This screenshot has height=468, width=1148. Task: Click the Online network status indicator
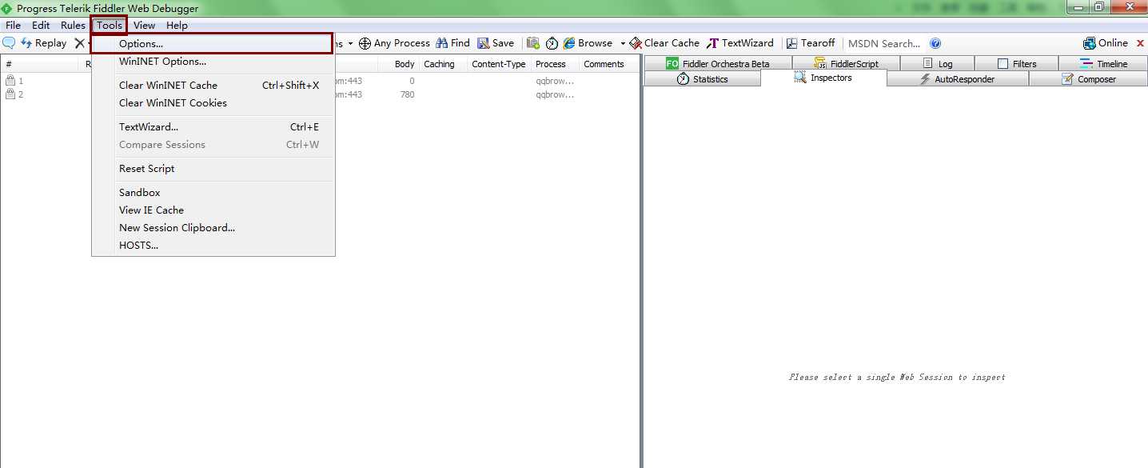click(x=1106, y=43)
